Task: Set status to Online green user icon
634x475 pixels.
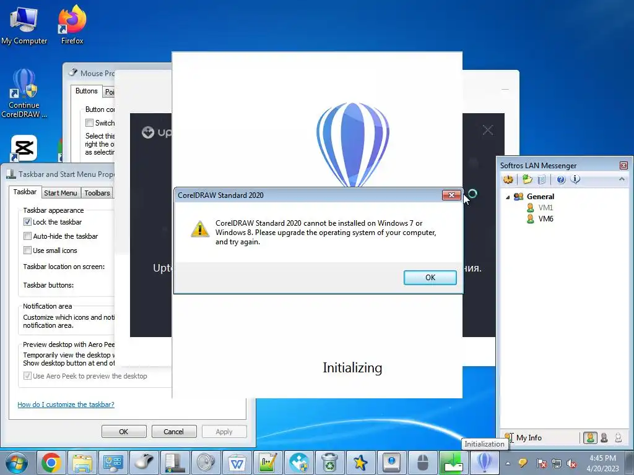Action: coord(590,438)
